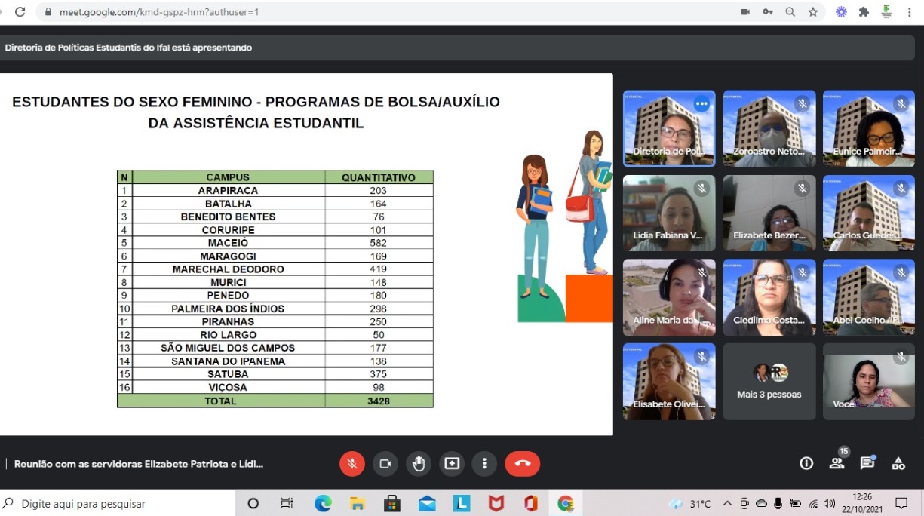
Task: Open the 'Mais 3 pessoas' tile
Action: coord(769,381)
